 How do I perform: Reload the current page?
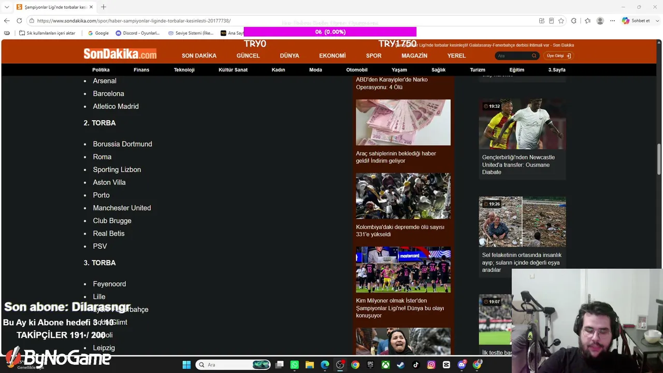pos(19,21)
